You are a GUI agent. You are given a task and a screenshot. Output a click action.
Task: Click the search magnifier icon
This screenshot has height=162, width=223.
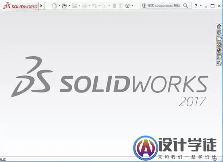[x=185, y=6]
